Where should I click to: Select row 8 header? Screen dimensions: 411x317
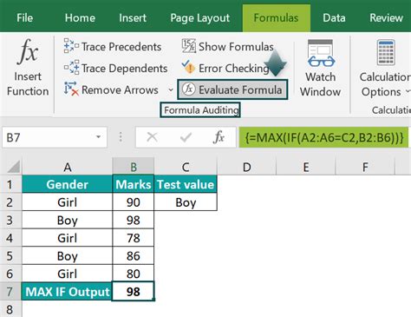pos(10,309)
